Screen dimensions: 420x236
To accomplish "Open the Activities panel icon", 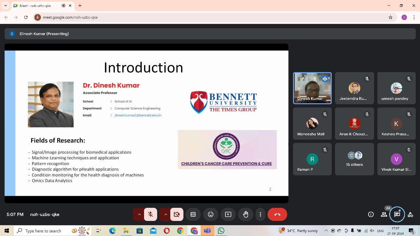I will 410,214.
